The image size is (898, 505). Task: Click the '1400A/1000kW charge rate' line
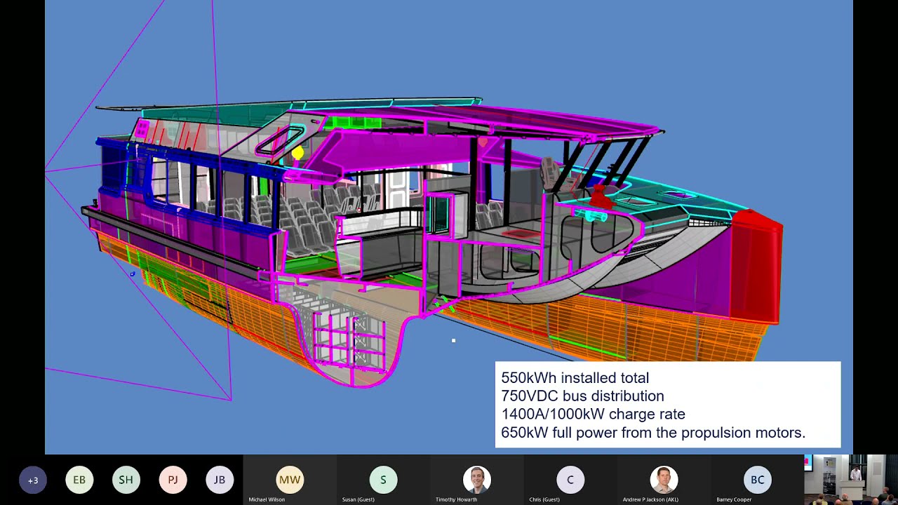[593, 415]
